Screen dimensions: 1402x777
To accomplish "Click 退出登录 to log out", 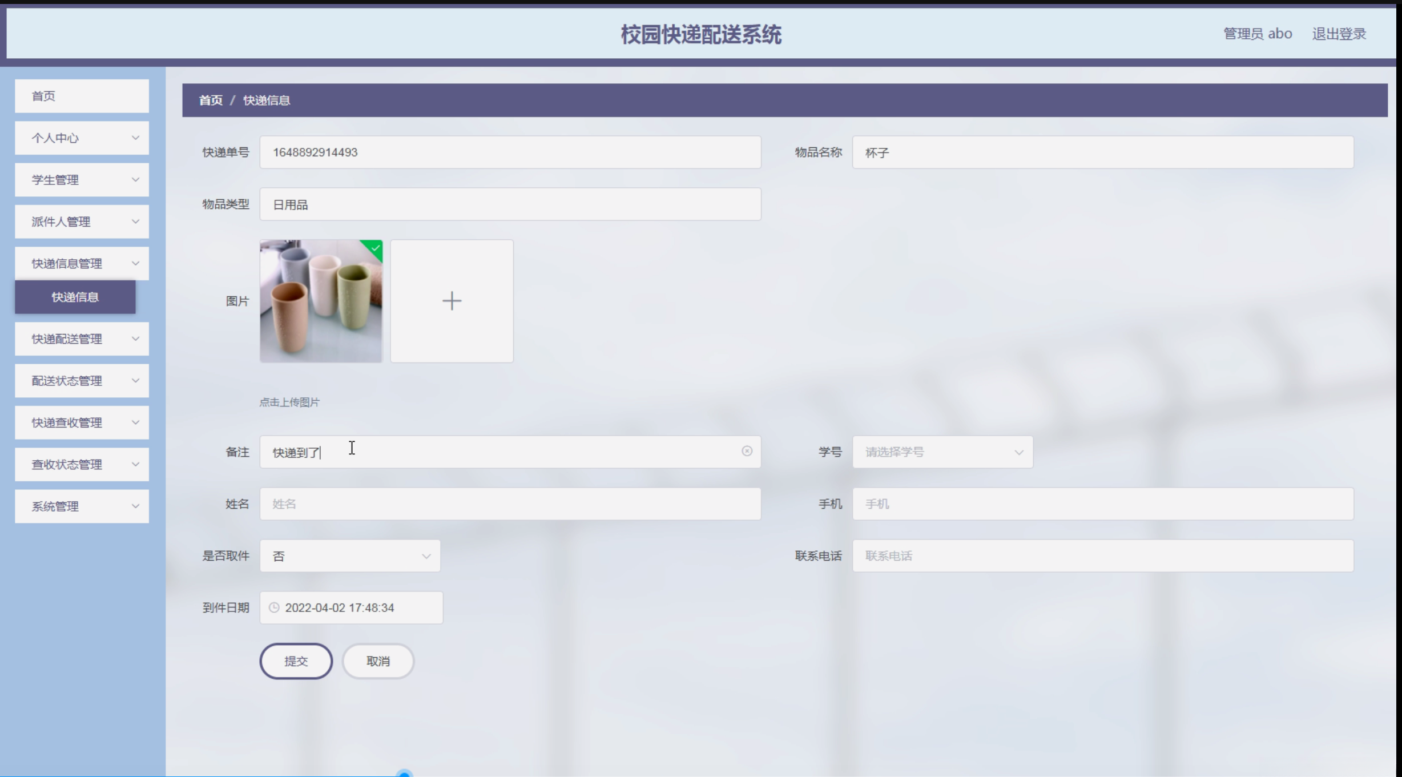I will [1339, 34].
